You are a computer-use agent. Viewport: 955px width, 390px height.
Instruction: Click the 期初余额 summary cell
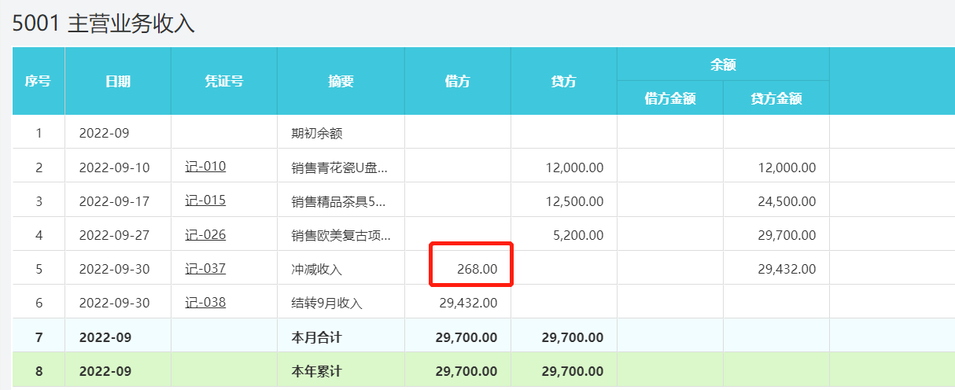click(x=317, y=133)
